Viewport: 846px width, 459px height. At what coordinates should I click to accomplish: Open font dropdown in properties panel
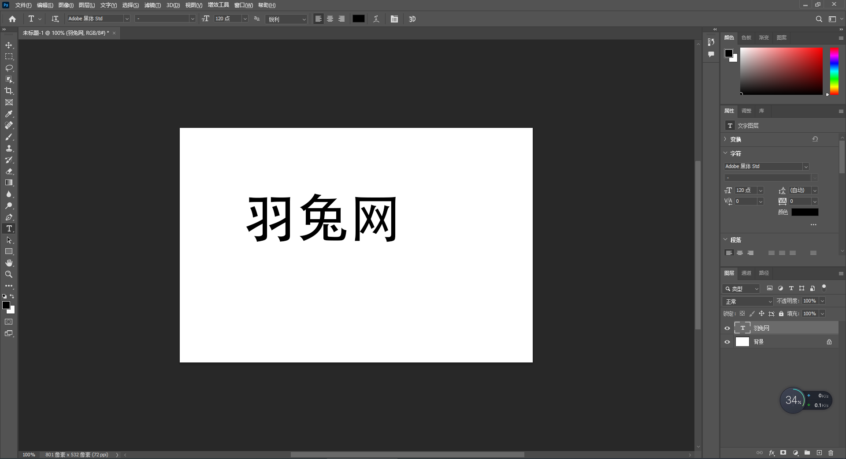(805, 166)
